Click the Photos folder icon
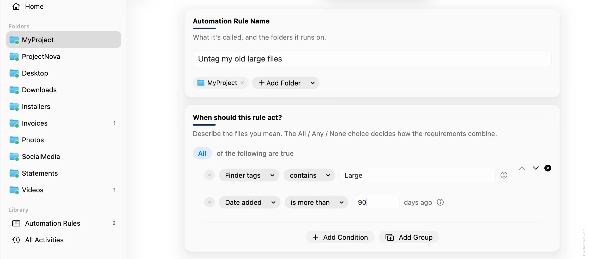 (x=14, y=140)
